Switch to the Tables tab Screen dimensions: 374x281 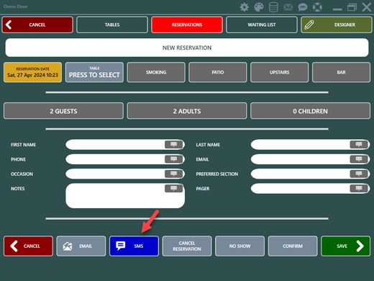112,24
